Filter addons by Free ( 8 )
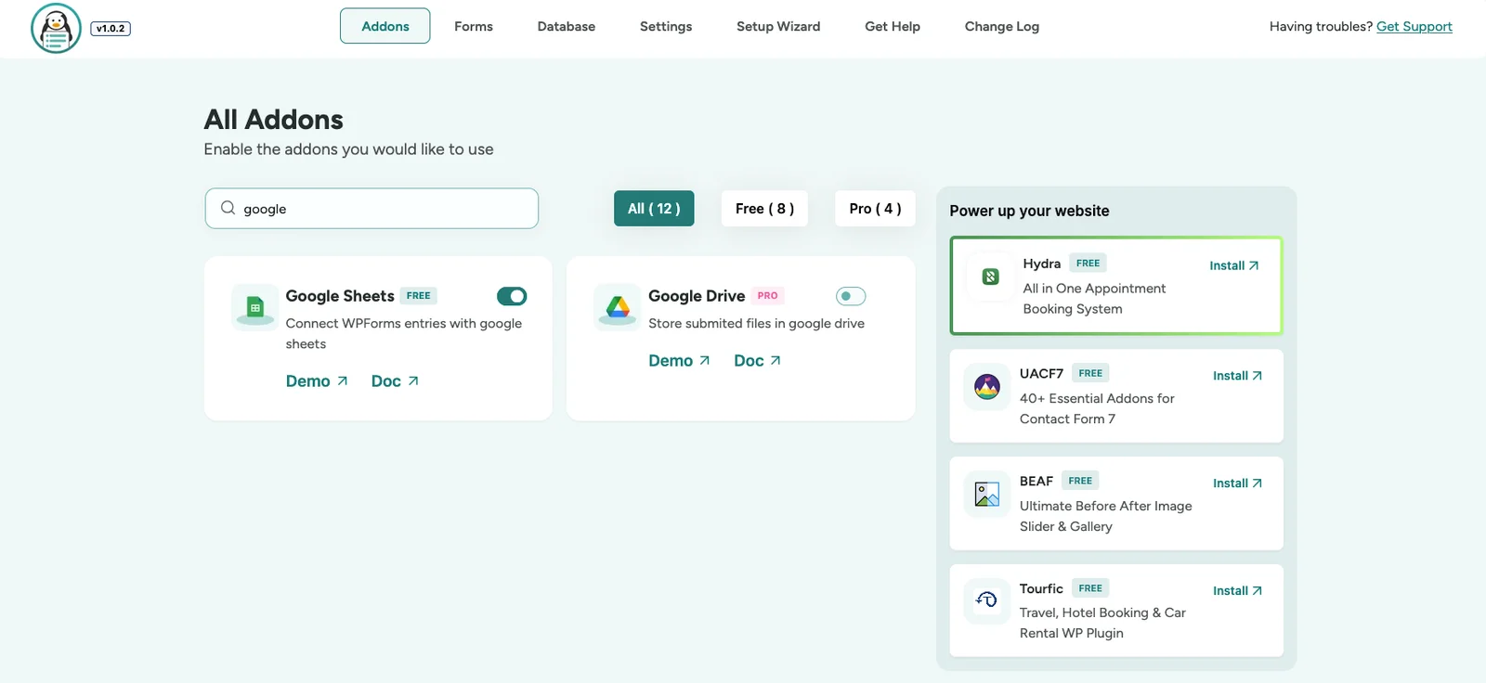The image size is (1486, 683). pos(764,209)
